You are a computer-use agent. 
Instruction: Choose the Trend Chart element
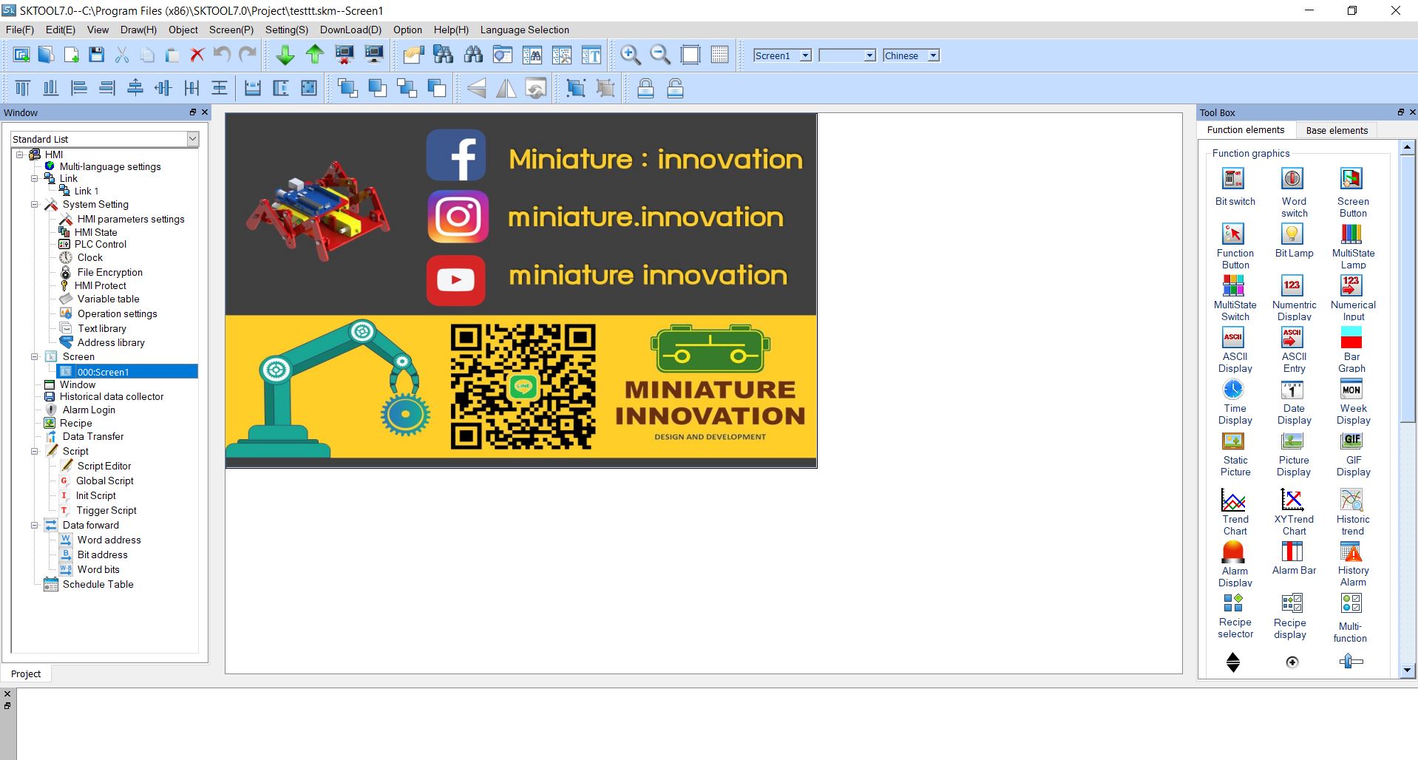tap(1234, 509)
